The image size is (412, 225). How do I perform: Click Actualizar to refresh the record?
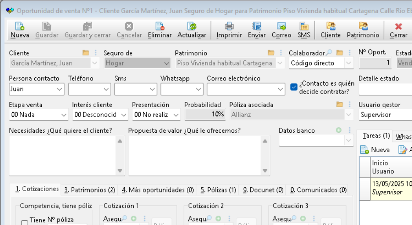pos(192,27)
